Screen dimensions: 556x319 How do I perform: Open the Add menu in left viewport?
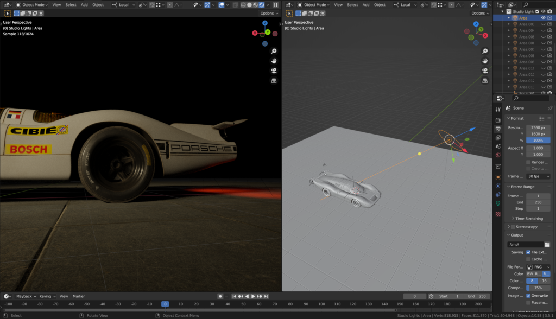click(x=84, y=5)
